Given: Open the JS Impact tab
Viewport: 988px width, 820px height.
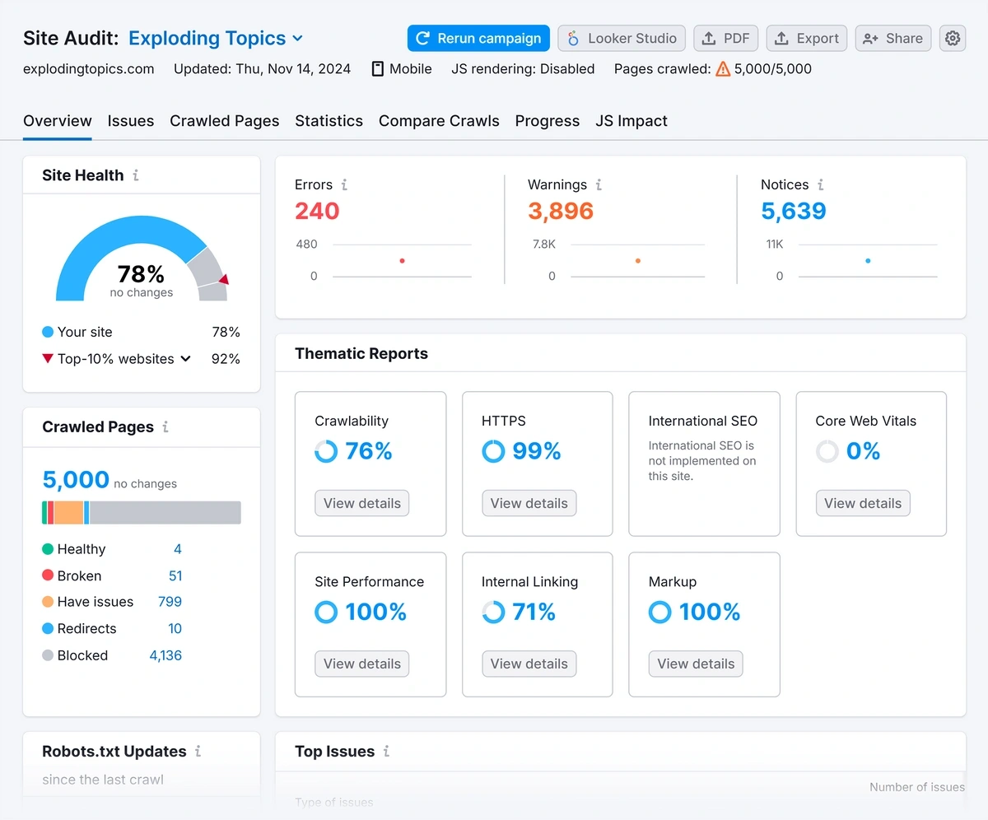Looking at the screenshot, I should tap(631, 121).
